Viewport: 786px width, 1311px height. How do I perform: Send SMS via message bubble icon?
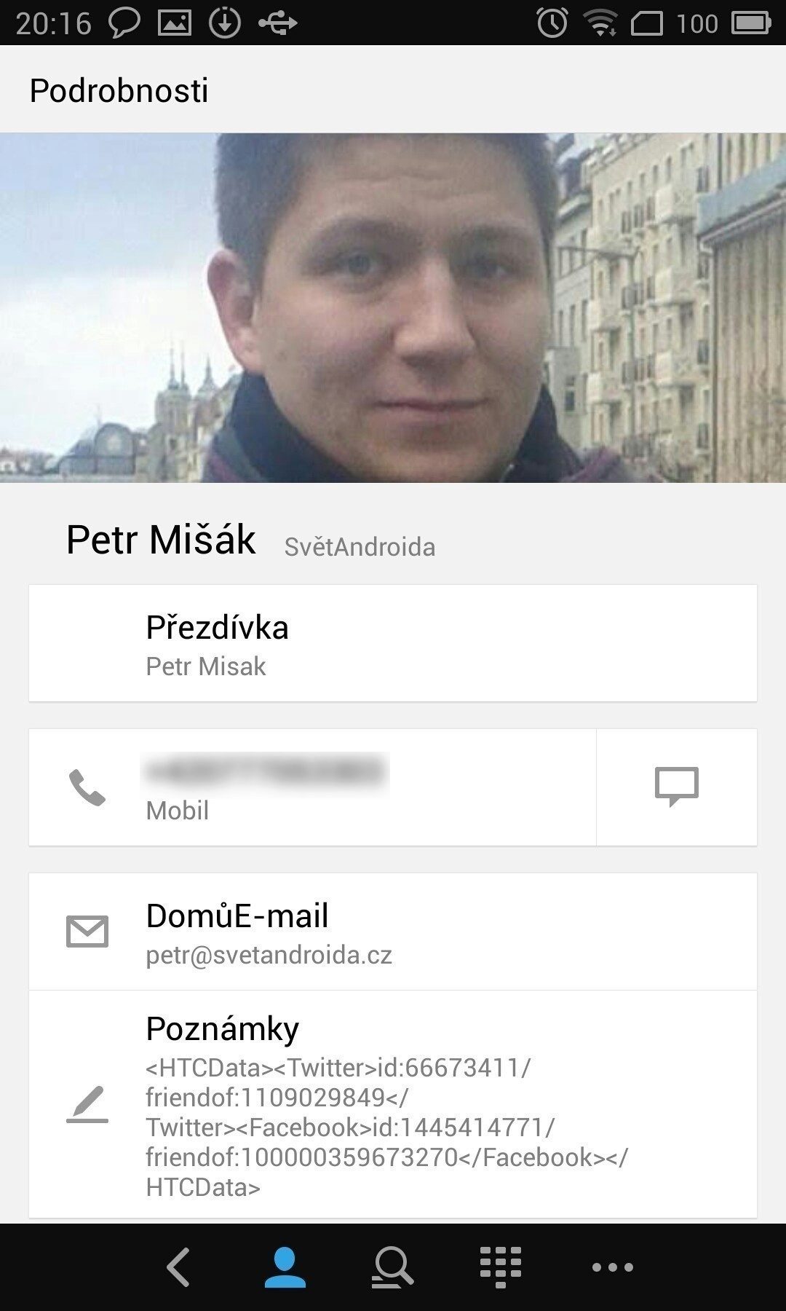click(677, 787)
